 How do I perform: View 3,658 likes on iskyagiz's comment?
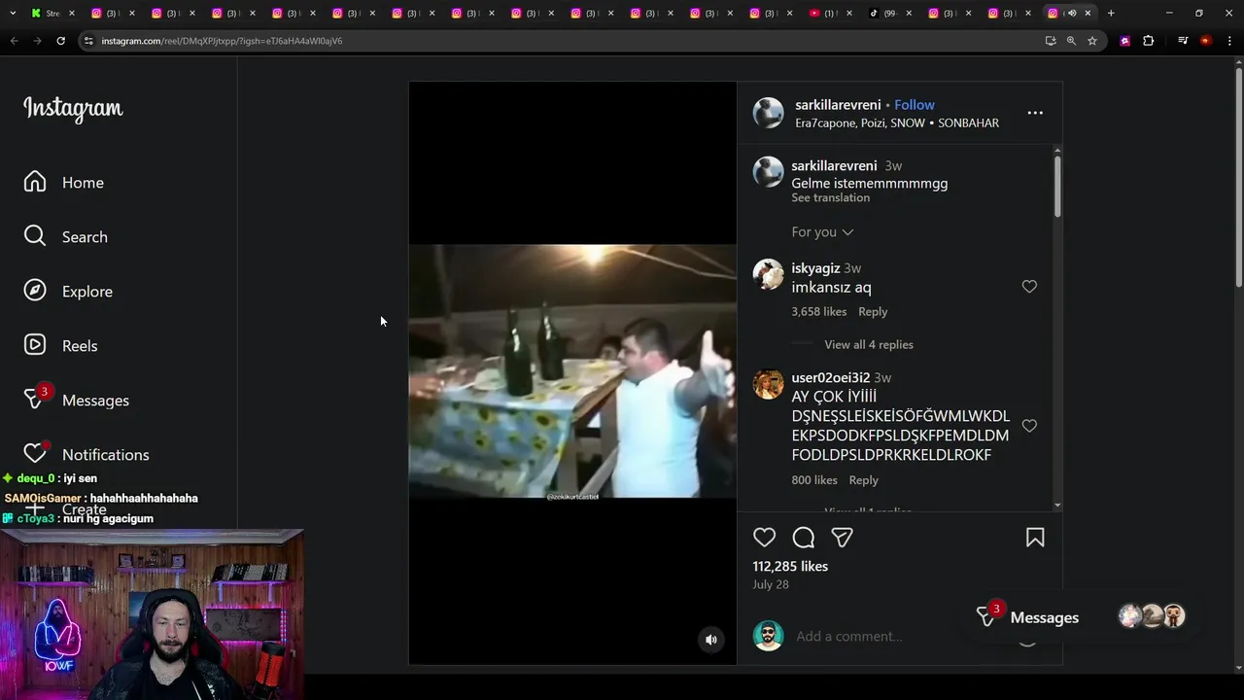(818, 312)
